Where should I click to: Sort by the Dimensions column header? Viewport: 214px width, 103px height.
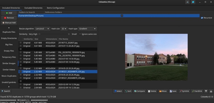tap(51, 39)
